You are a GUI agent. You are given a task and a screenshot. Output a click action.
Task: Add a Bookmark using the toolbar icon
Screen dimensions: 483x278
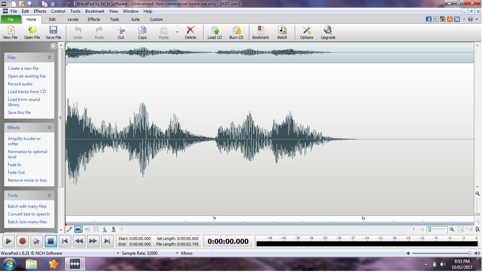click(x=261, y=32)
